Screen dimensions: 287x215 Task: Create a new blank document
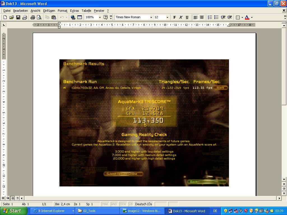pyautogui.click(x=5, y=17)
